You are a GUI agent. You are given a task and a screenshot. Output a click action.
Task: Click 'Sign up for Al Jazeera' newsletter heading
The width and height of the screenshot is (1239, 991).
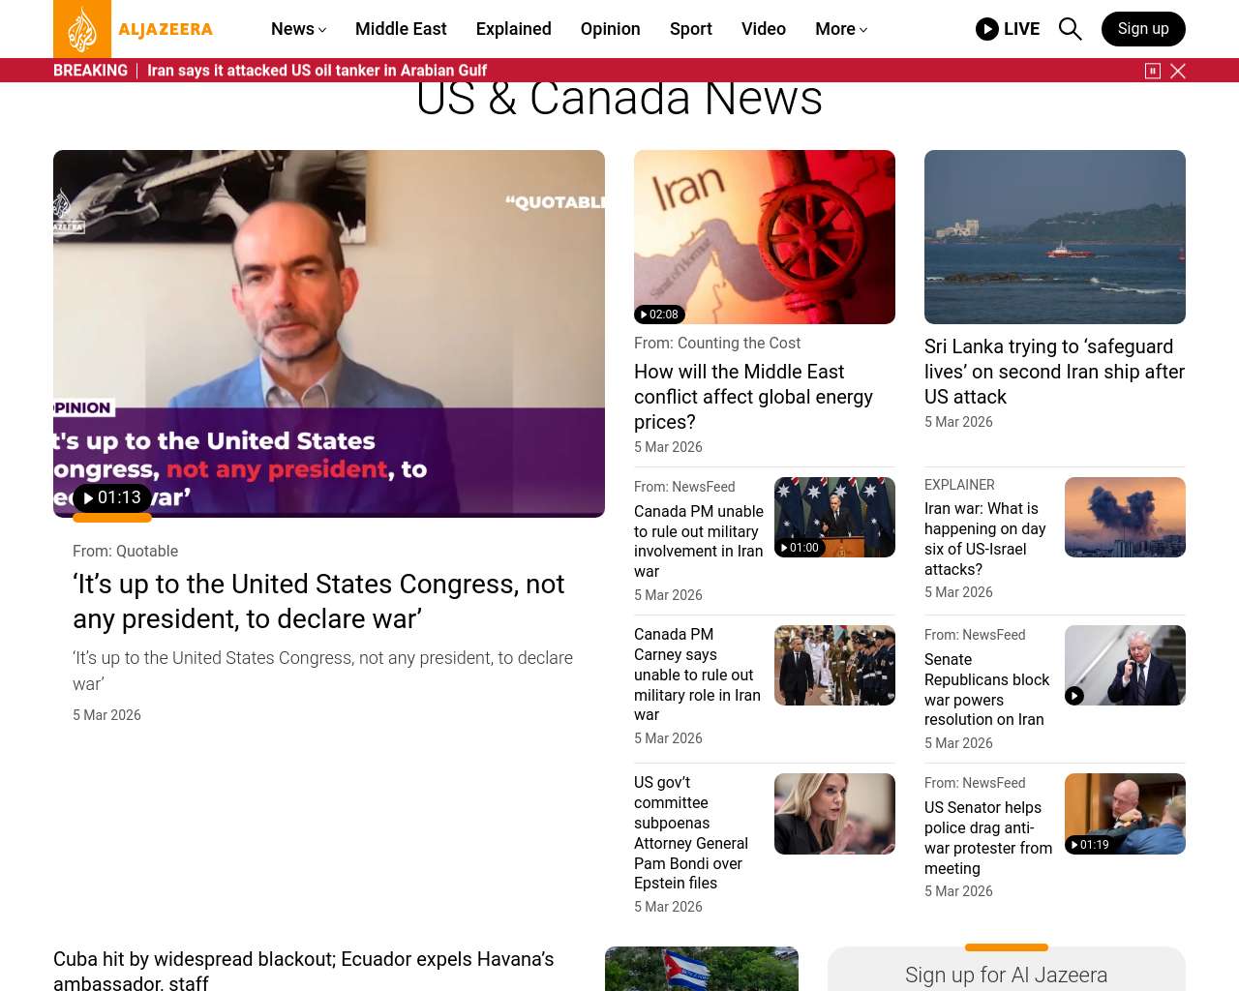1007,975
